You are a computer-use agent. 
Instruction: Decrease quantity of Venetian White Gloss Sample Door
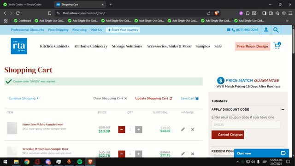(x=122, y=154)
